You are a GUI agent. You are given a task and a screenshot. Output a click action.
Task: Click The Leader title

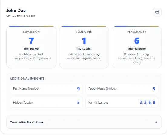pyautogui.click(x=84, y=49)
